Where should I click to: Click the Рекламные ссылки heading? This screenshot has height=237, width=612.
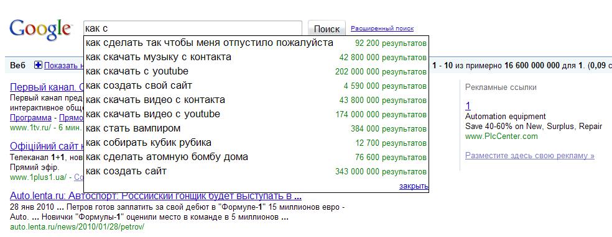pos(501,87)
